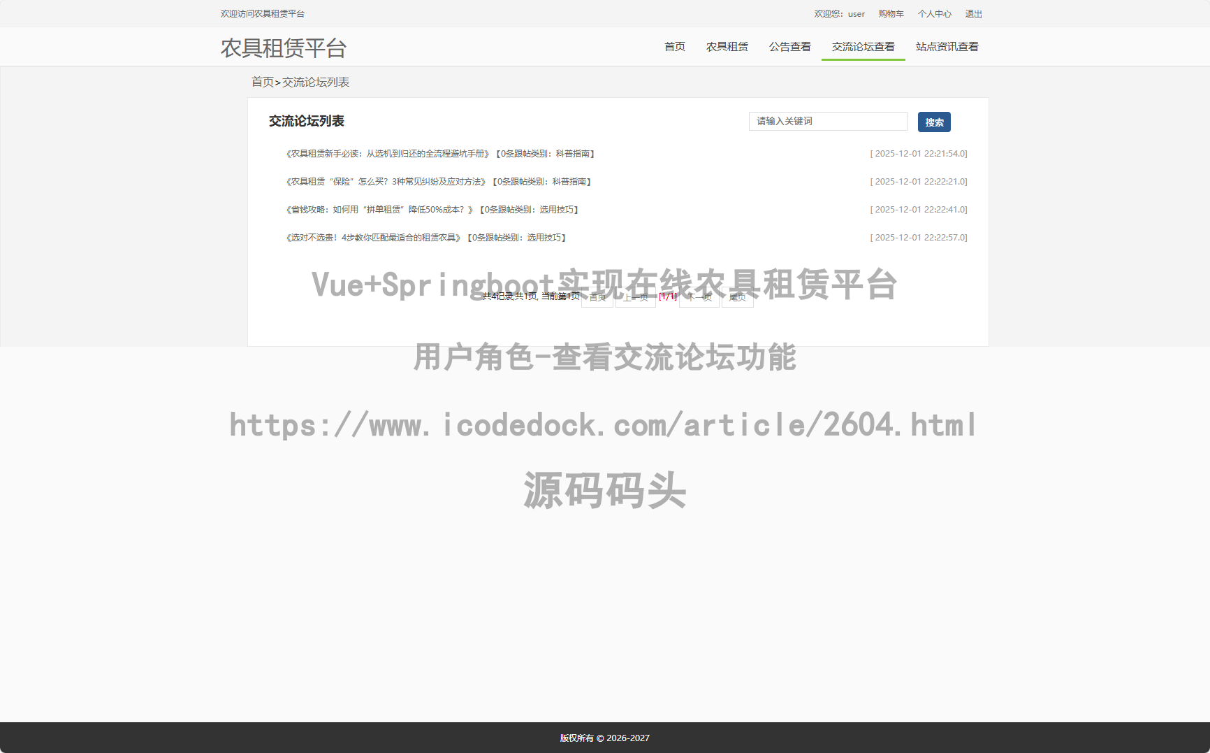This screenshot has width=1210, height=753.
Task: Go to 农具租赁 in the navigation bar
Action: pos(727,47)
